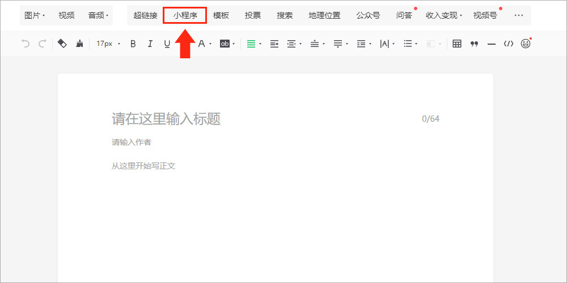
Task: Toggle underline formatting
Action: [167, 44]
